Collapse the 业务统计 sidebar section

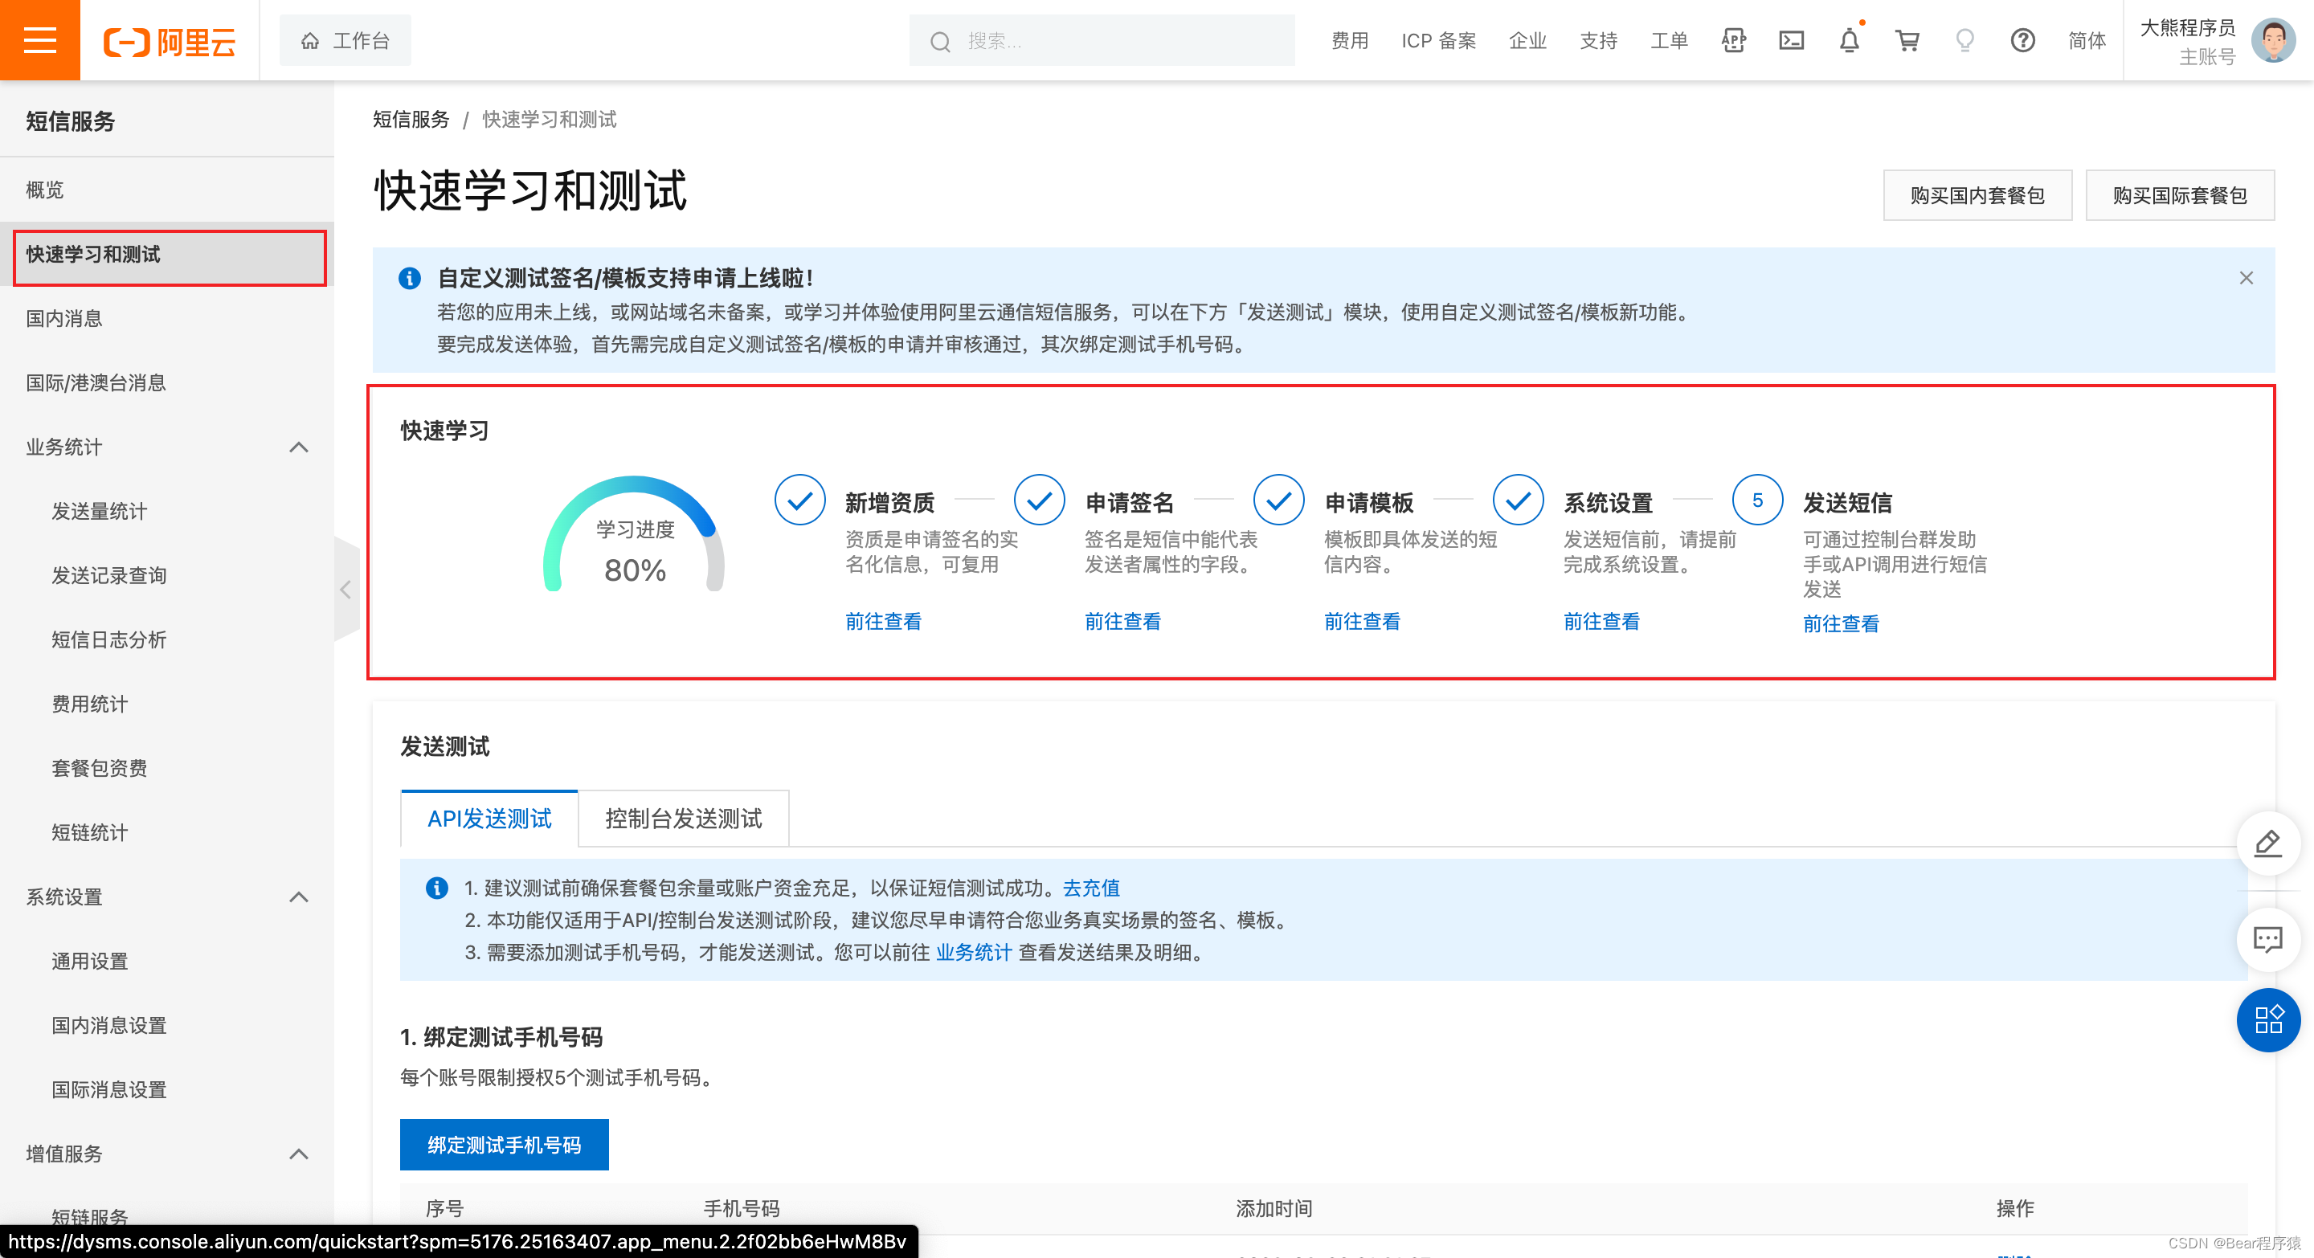point(299,447)
